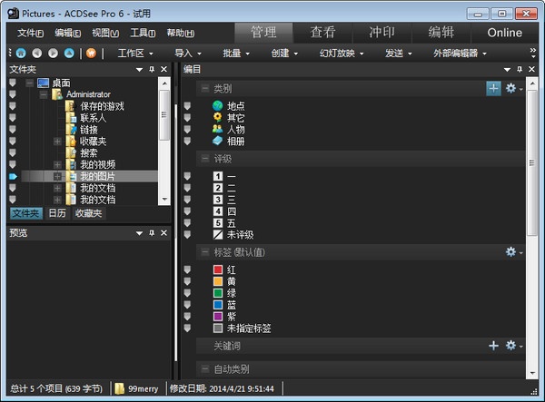Open the 幻灯放映 dropdown
The image size is (545, 402).
click(x=342, y=54)
